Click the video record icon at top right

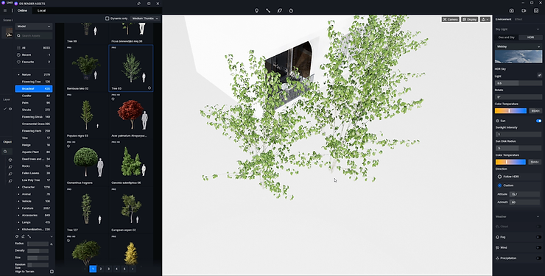524,11
